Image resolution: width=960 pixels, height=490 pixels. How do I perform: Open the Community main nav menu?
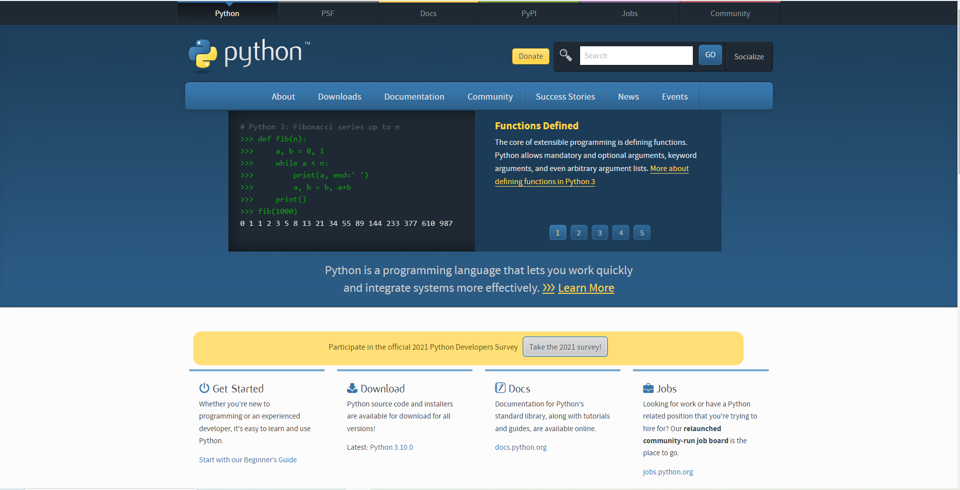490,97
